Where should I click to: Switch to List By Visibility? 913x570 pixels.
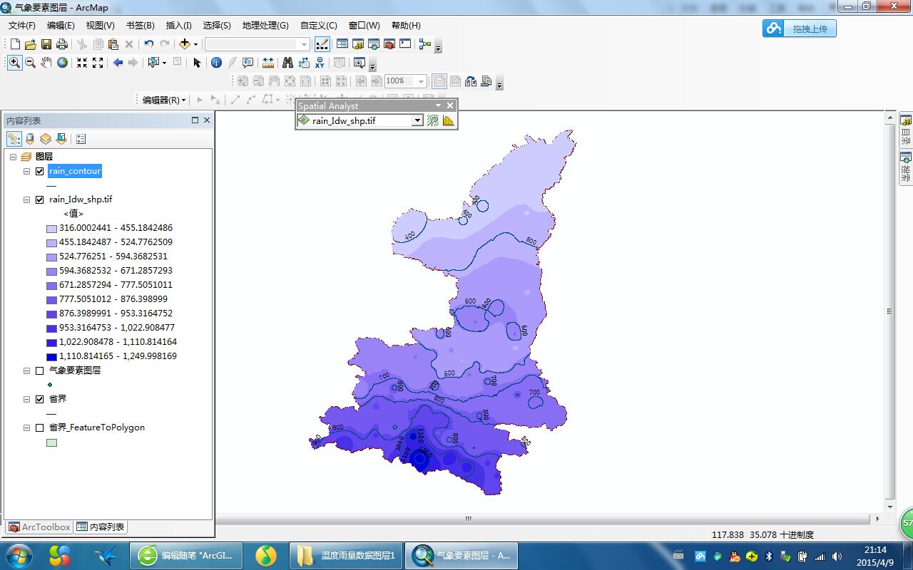pyautogui.click(x=46, y=139)
